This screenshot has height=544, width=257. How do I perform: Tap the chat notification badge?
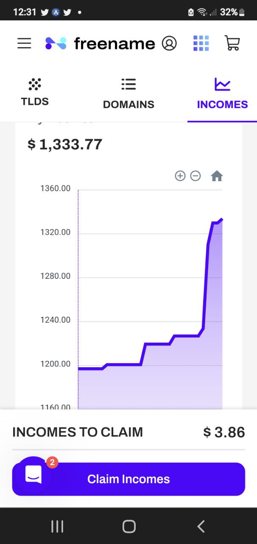coord(52,462)
